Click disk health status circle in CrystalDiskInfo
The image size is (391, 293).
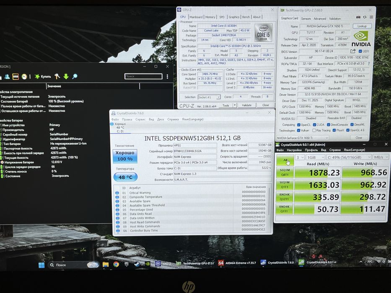112,124
